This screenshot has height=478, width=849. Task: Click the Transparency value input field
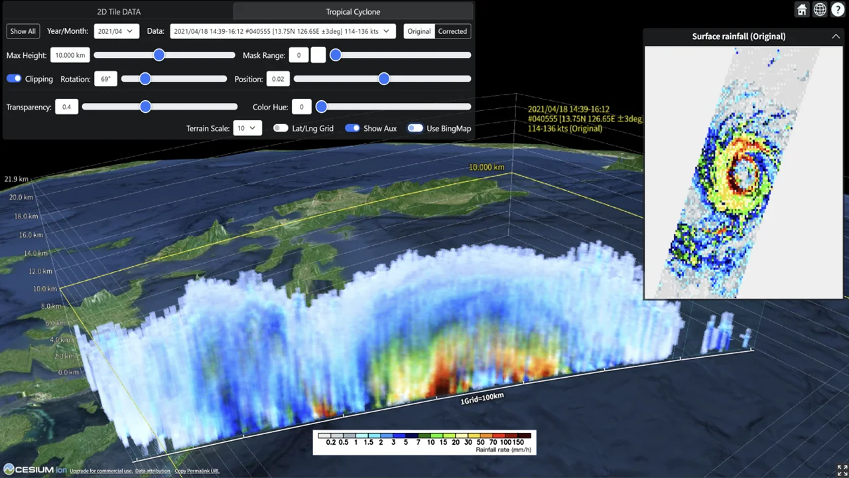tap(66, 107)
